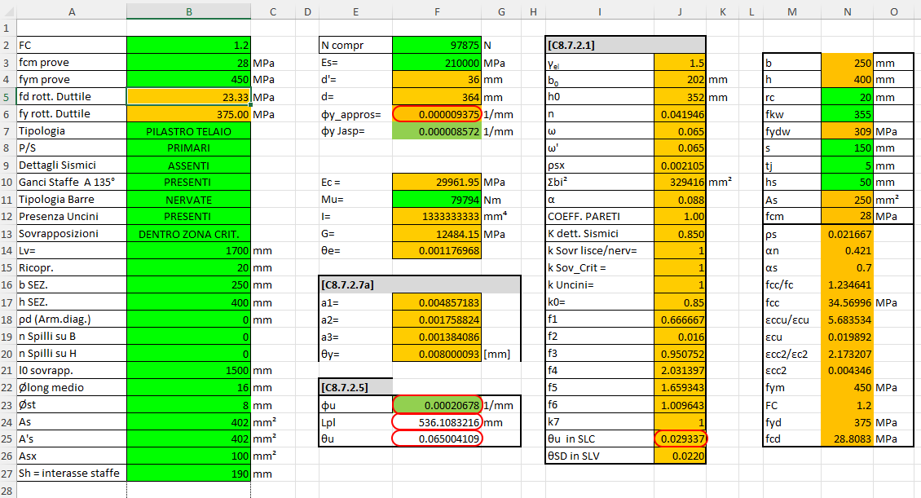Click the 'a2=' value 0.001758824

click(436, 320)
